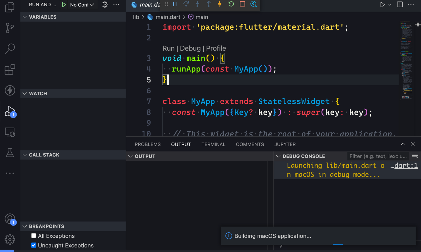Open the Testing flask view
Image resolution: width=421 pixels, height=252 pixels.
click(x=10, y=153)
